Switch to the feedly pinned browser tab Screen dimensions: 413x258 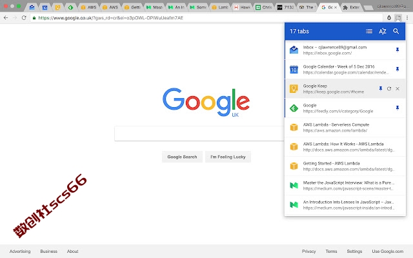point(70,7)
